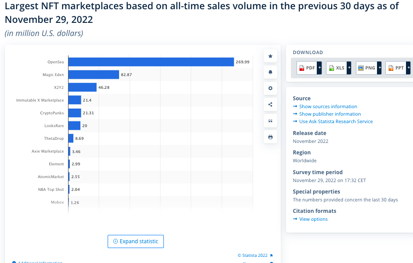
Task: Click the 8.69 value label
Action: 79,139
